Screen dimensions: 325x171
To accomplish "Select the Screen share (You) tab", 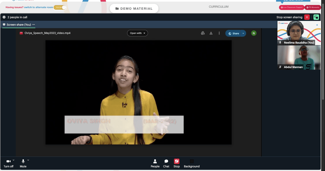I will (x=19, y=25).
